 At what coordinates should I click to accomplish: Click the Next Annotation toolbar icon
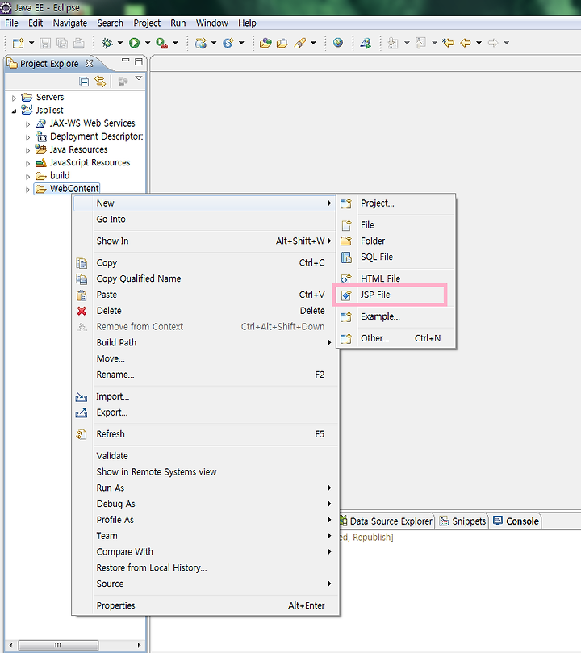click(393, 43)
